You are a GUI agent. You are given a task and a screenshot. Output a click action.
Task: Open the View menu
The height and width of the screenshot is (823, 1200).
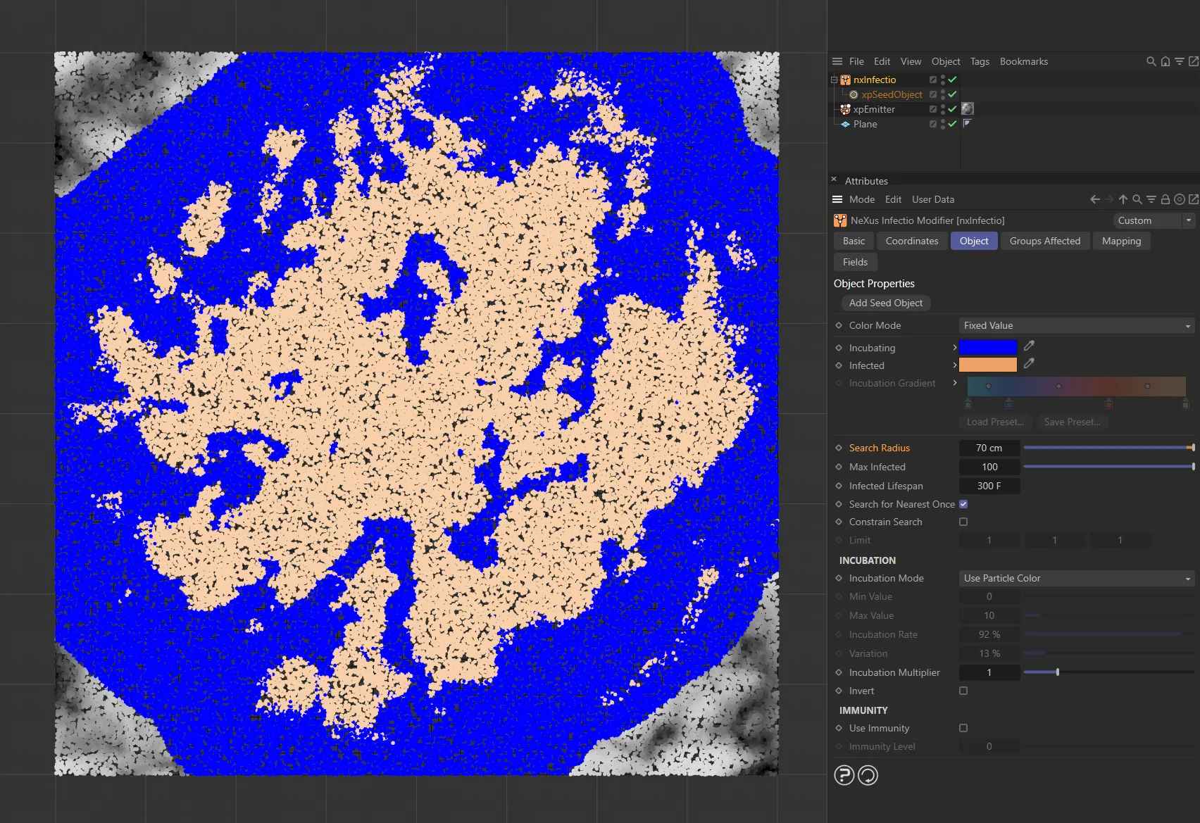[911, 61]
